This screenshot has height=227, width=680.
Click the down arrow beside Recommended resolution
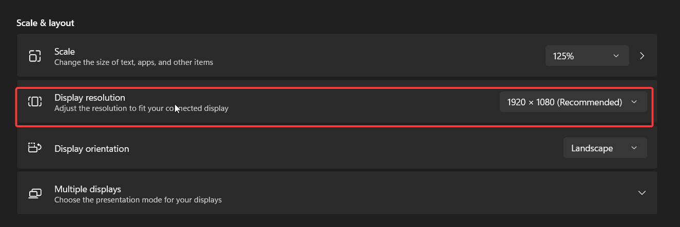click(x=634, y=102)
